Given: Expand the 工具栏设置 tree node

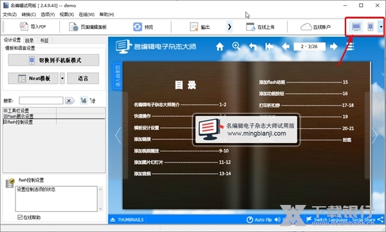Looking at the screenshot, I should click(5, 110).
